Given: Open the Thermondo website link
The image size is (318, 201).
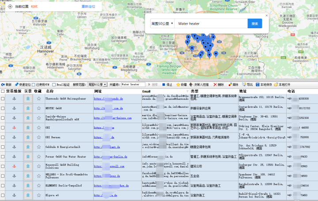Looking at the screenshot, I should click(x=108, y=99).
